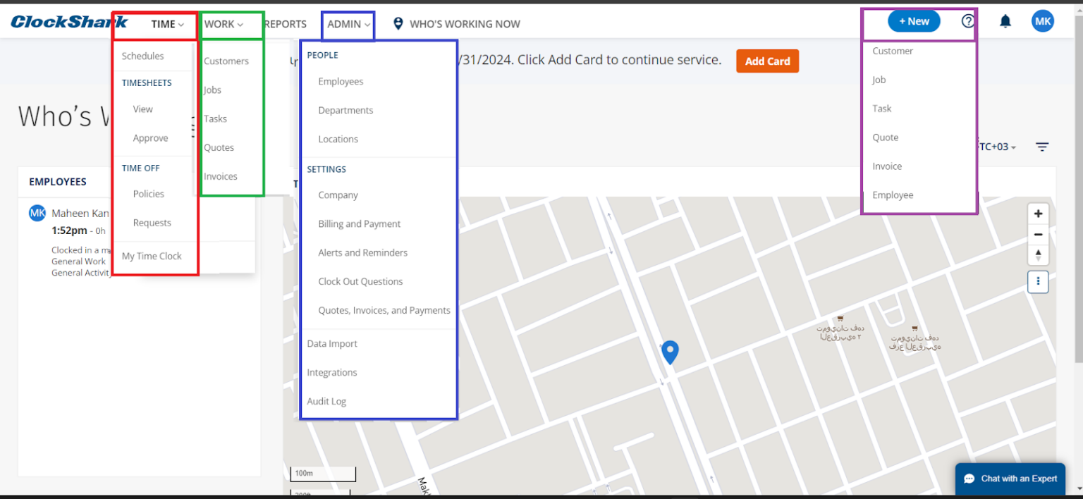Reset map compass bearing
Viewport: 1083px width, 499px height.
[1038, 254]
